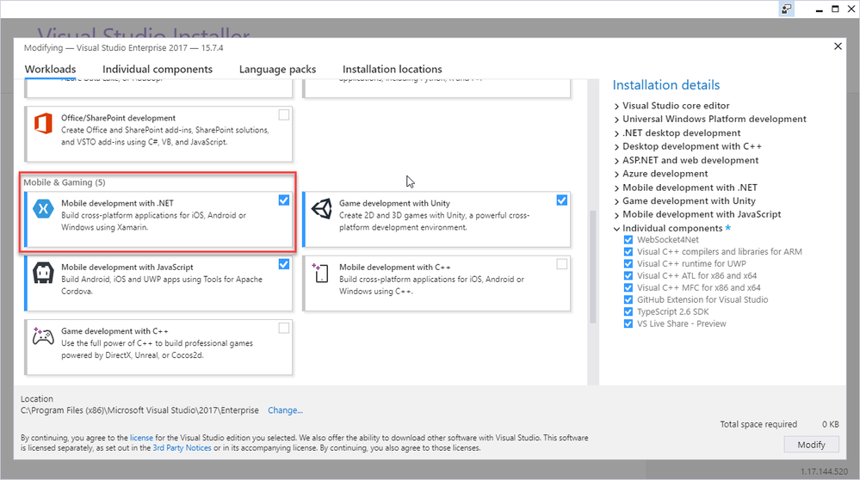Open the Individual components tab
The height and width of the screenshot is (480, 860).
158,69
